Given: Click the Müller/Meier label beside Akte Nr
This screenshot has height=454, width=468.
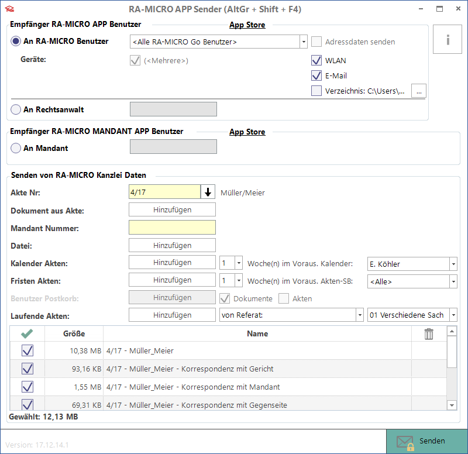Looking at the screenshot, I should 243,193.
